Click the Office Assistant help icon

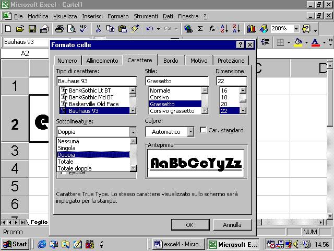(x=306, y=29)
